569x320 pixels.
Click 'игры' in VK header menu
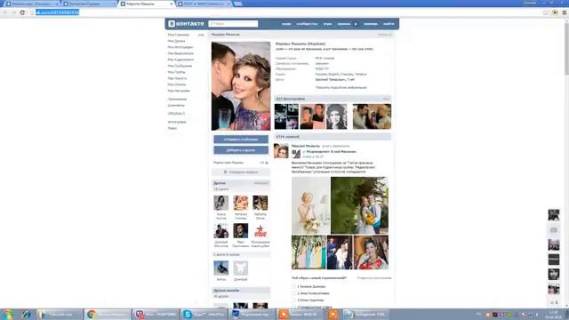click(328, 24)
